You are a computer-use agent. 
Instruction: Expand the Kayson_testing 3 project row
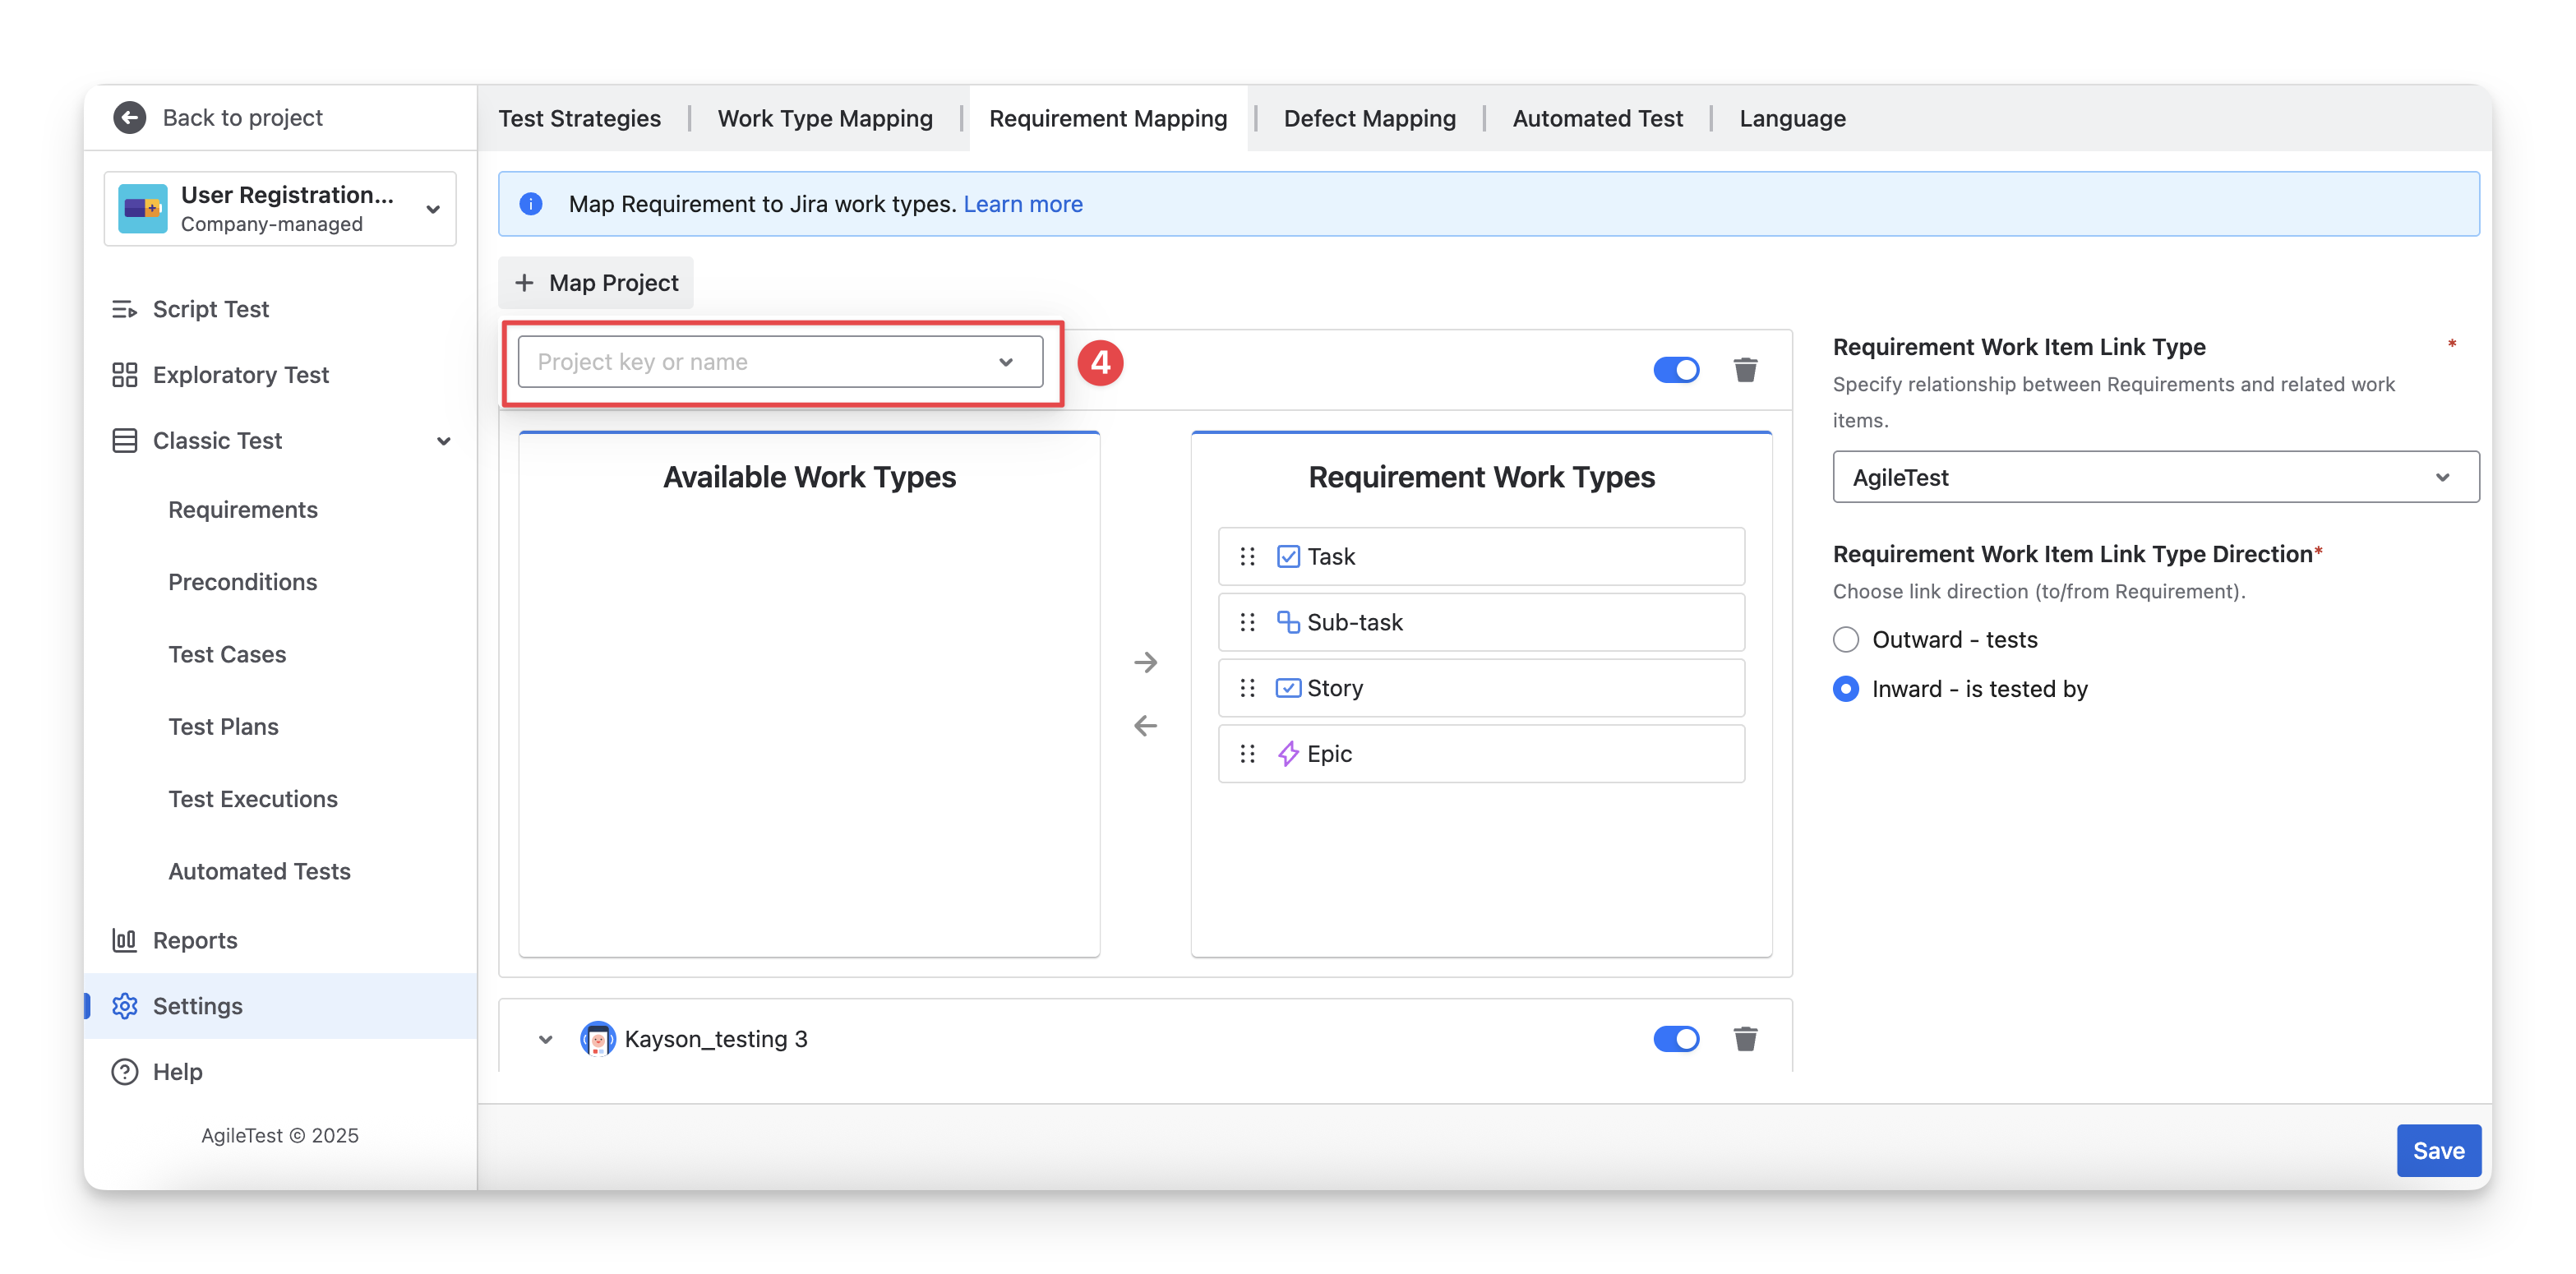545,1039
